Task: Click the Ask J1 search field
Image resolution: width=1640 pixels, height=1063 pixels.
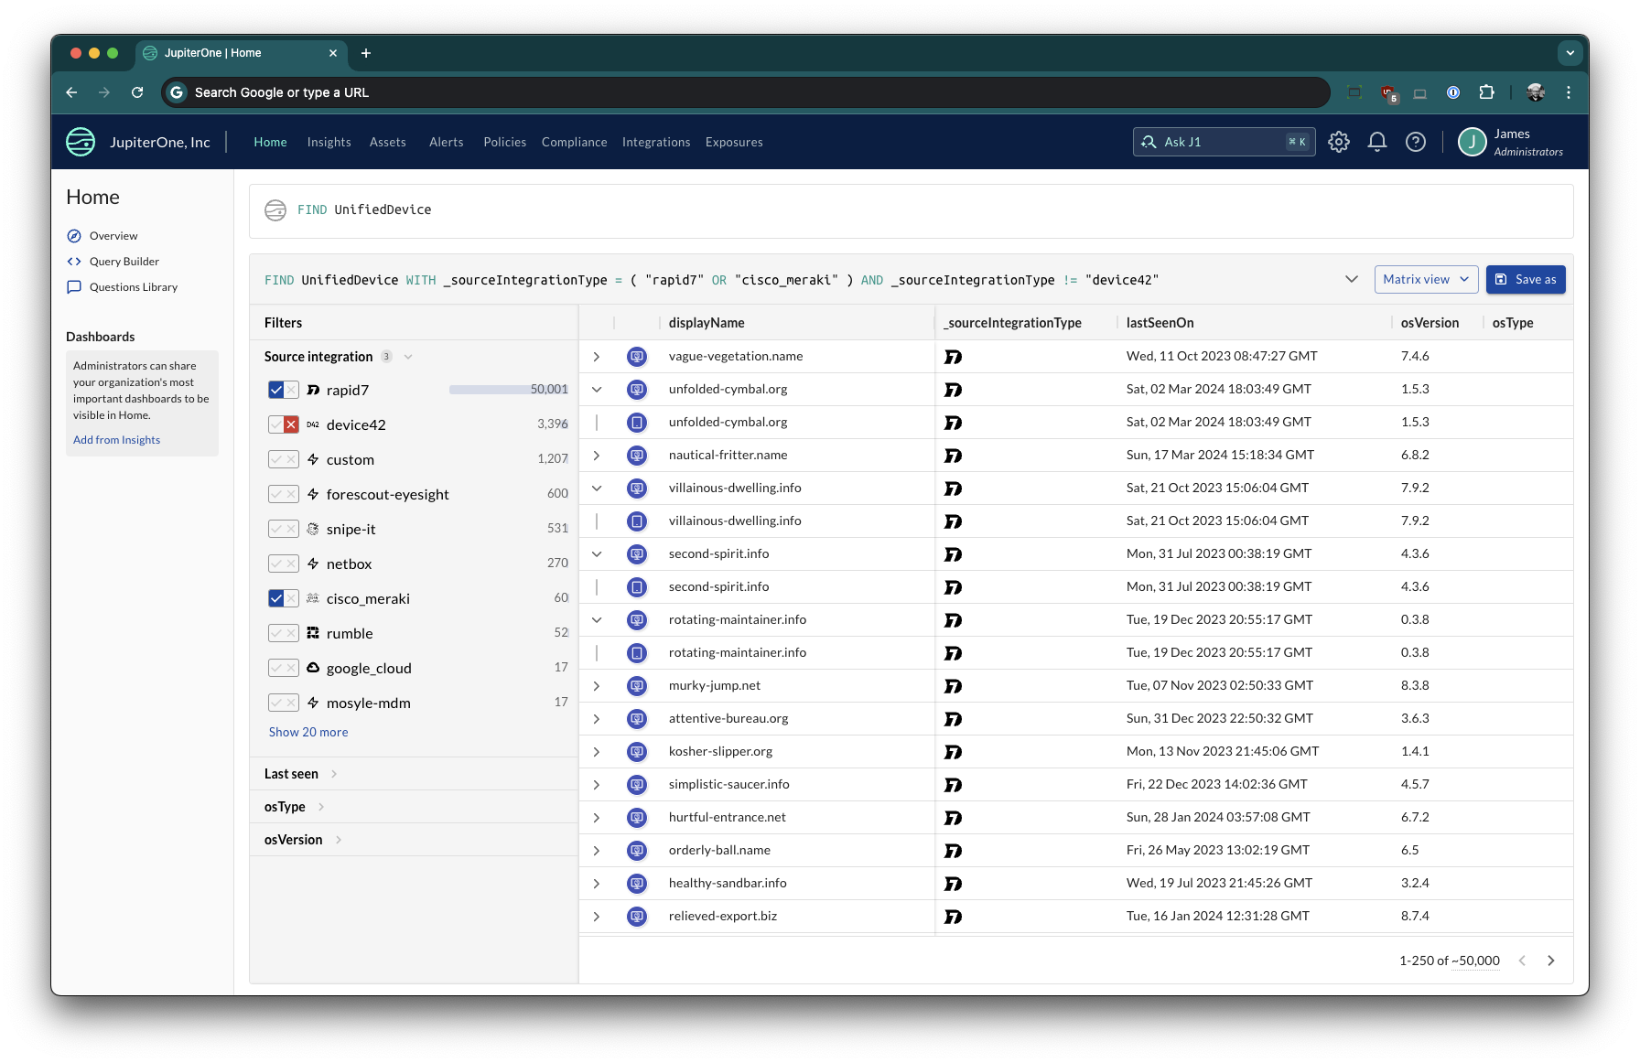Action: (1224, 142)
